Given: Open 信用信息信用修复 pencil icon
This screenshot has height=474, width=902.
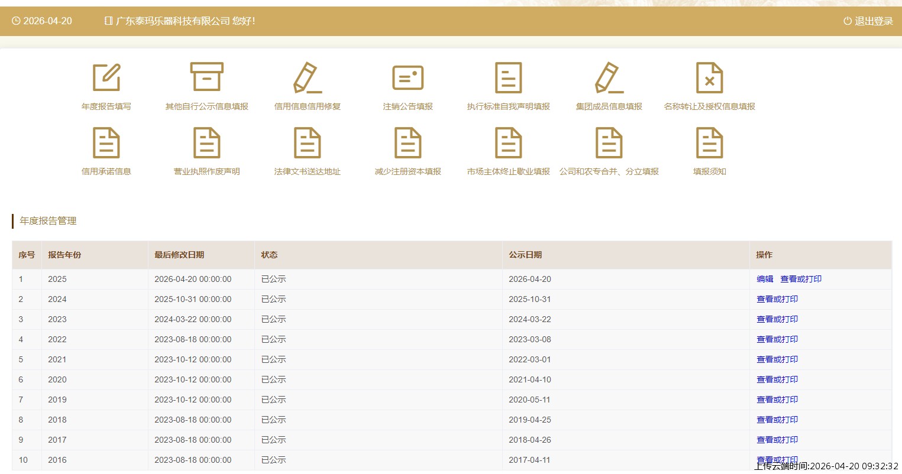Looking at the screenshot, I should [308, 78].
